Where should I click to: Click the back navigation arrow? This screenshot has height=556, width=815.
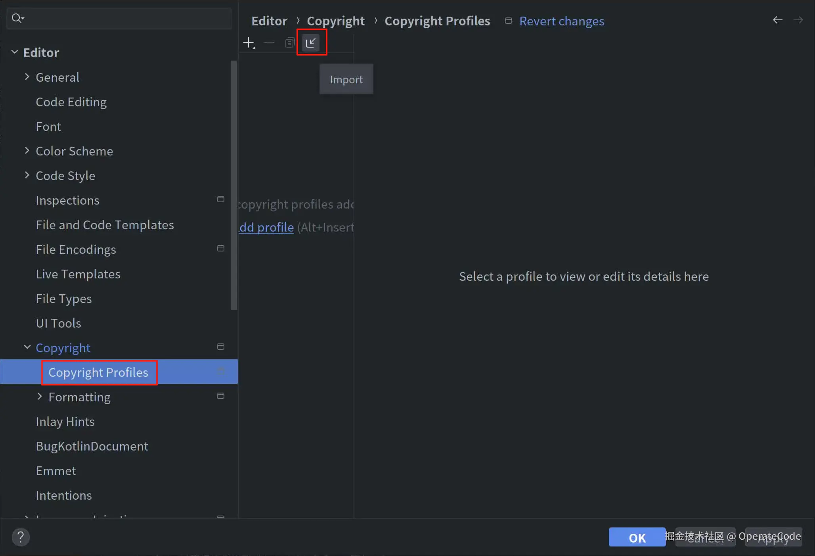pyautogui.click(x=777, y=20)
